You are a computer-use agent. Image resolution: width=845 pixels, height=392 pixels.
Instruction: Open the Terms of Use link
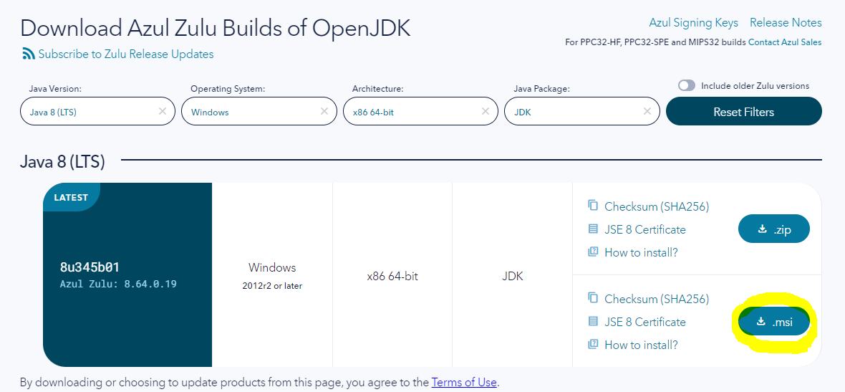coord(464,382)
